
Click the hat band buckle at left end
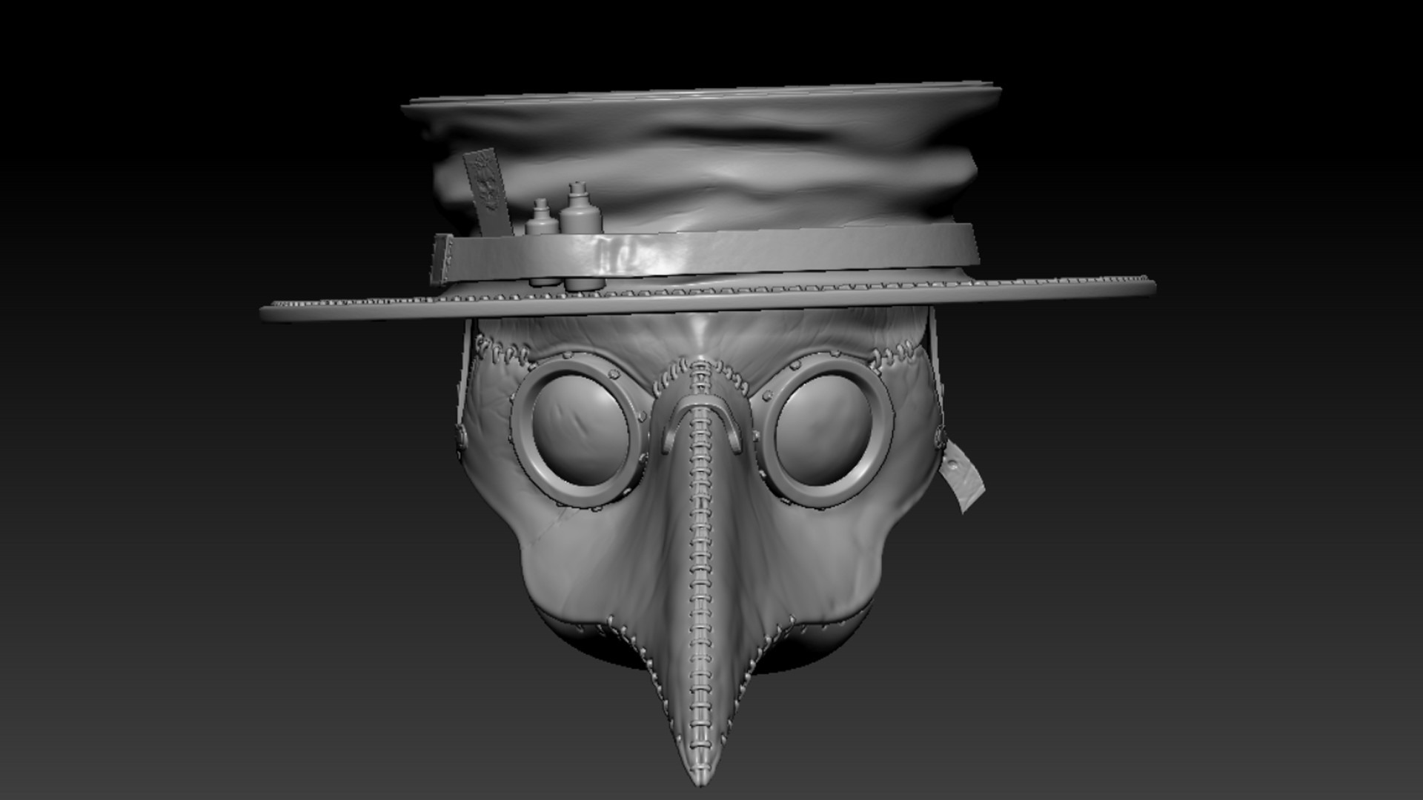(x=443, y=259)
